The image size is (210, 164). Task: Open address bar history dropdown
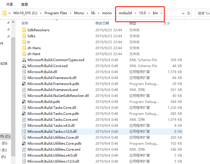[183, 13]
